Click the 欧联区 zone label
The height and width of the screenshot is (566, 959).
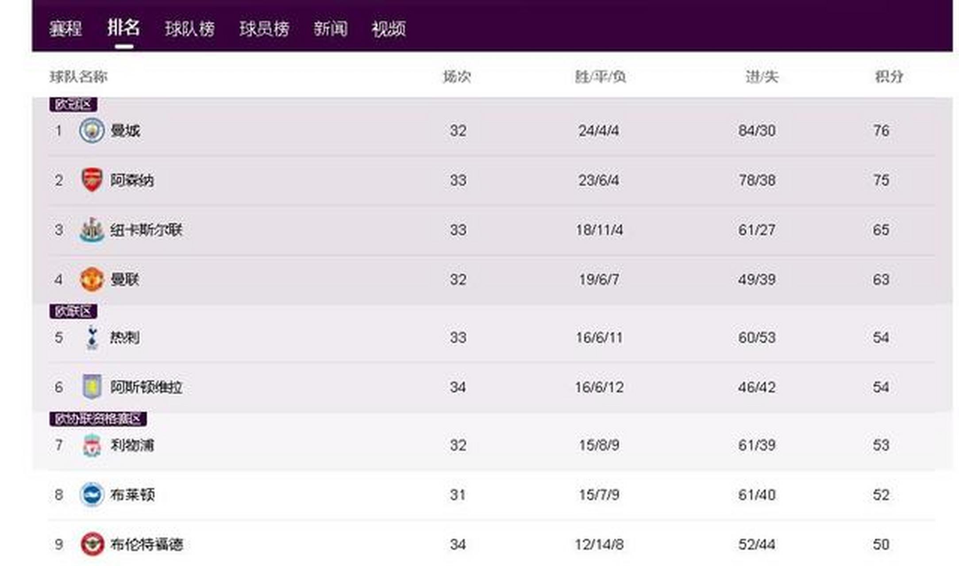(73, 311)
